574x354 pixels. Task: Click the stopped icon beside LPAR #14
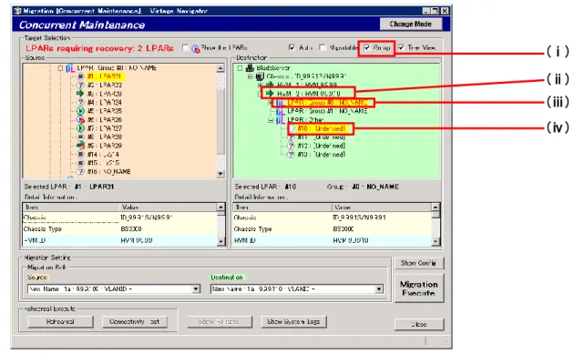[x=80, y=155]
